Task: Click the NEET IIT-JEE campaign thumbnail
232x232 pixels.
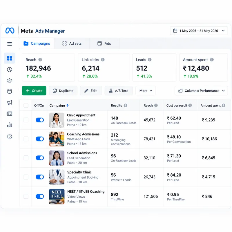Action: click(57, 197)
